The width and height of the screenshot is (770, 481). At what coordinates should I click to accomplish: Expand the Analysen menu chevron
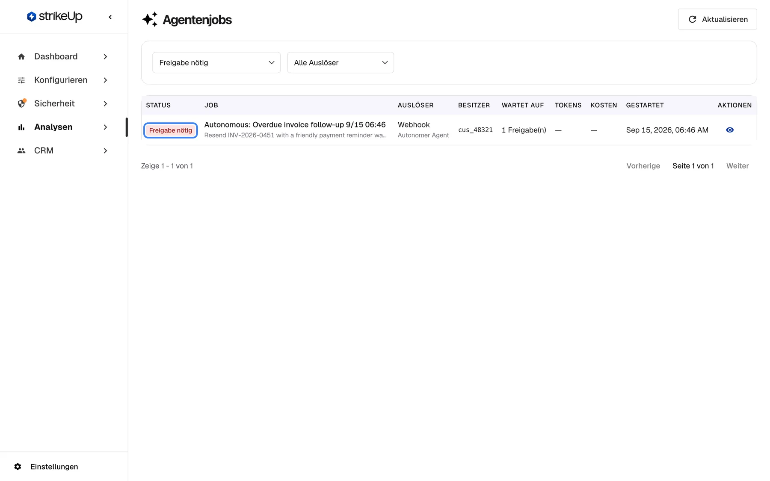click(x=105, y=127)
